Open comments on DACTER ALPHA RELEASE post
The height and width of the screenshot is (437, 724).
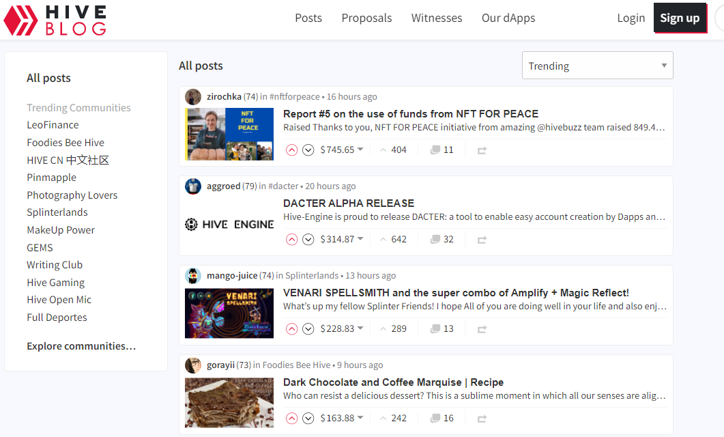click(442, 239)
